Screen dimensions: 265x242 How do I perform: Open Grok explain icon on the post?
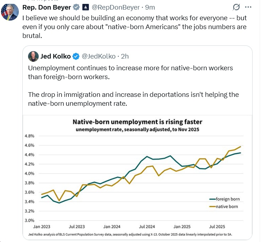click(236, 7)
